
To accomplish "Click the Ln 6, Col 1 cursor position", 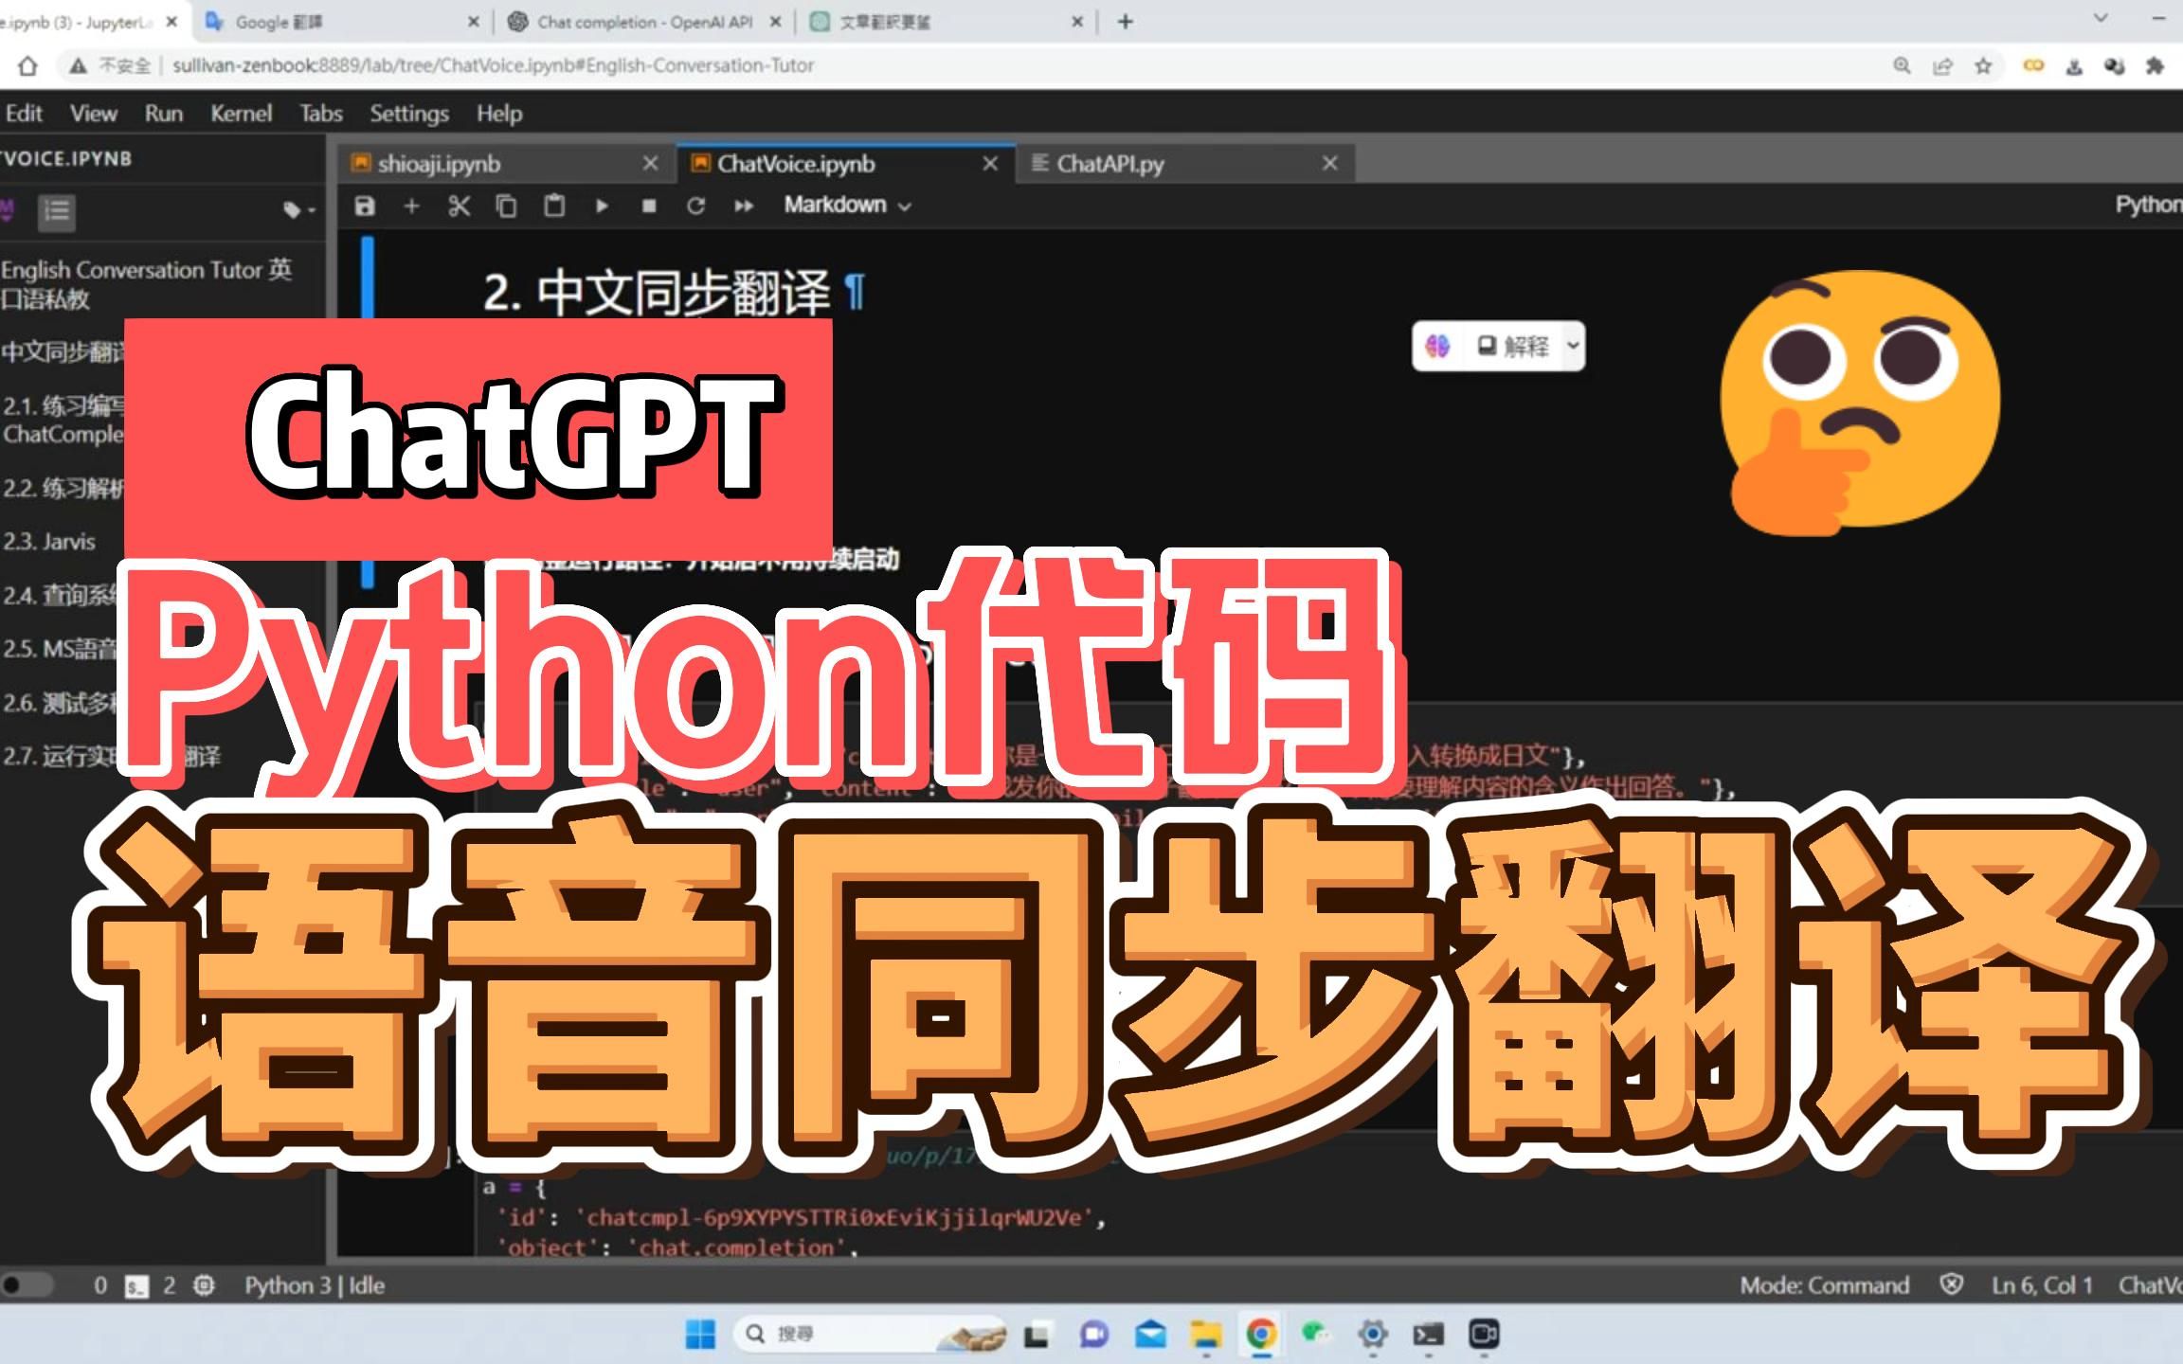I will click(2042, 1285).
